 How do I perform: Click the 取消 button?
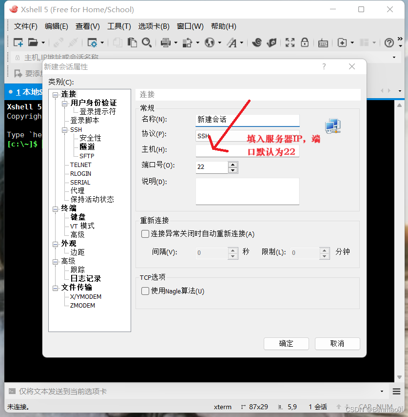[x=337, y=344]
